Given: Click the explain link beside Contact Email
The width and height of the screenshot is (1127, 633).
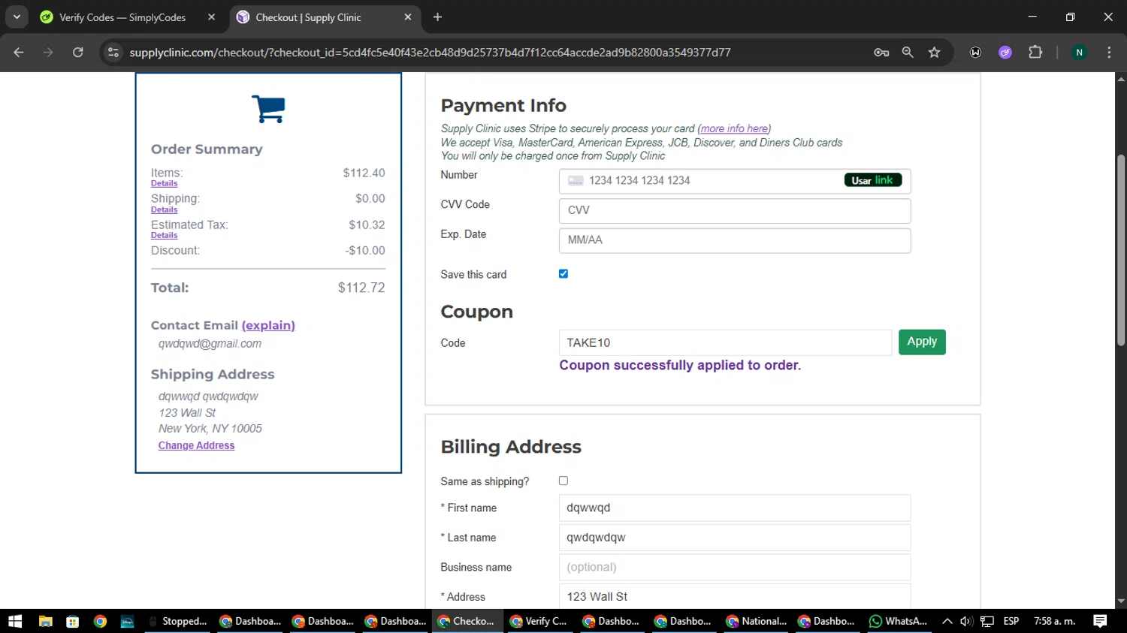Looking at the screenshot, I should tap(268, 325).
